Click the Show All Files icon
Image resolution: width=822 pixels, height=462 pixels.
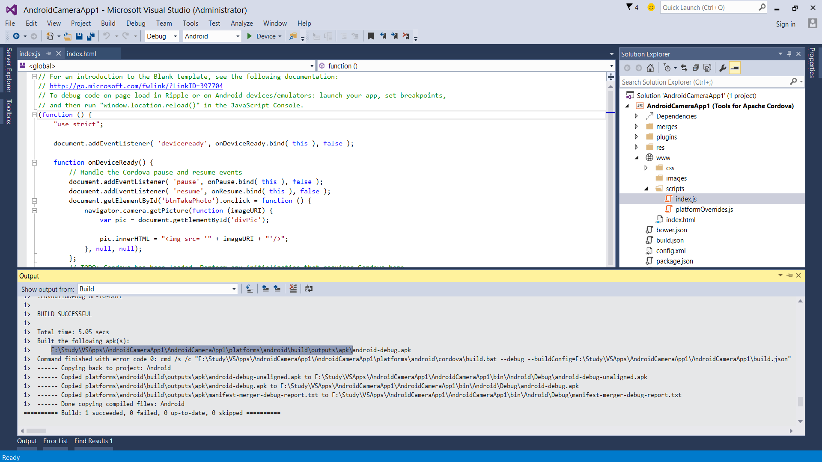(x=707, y=68)
